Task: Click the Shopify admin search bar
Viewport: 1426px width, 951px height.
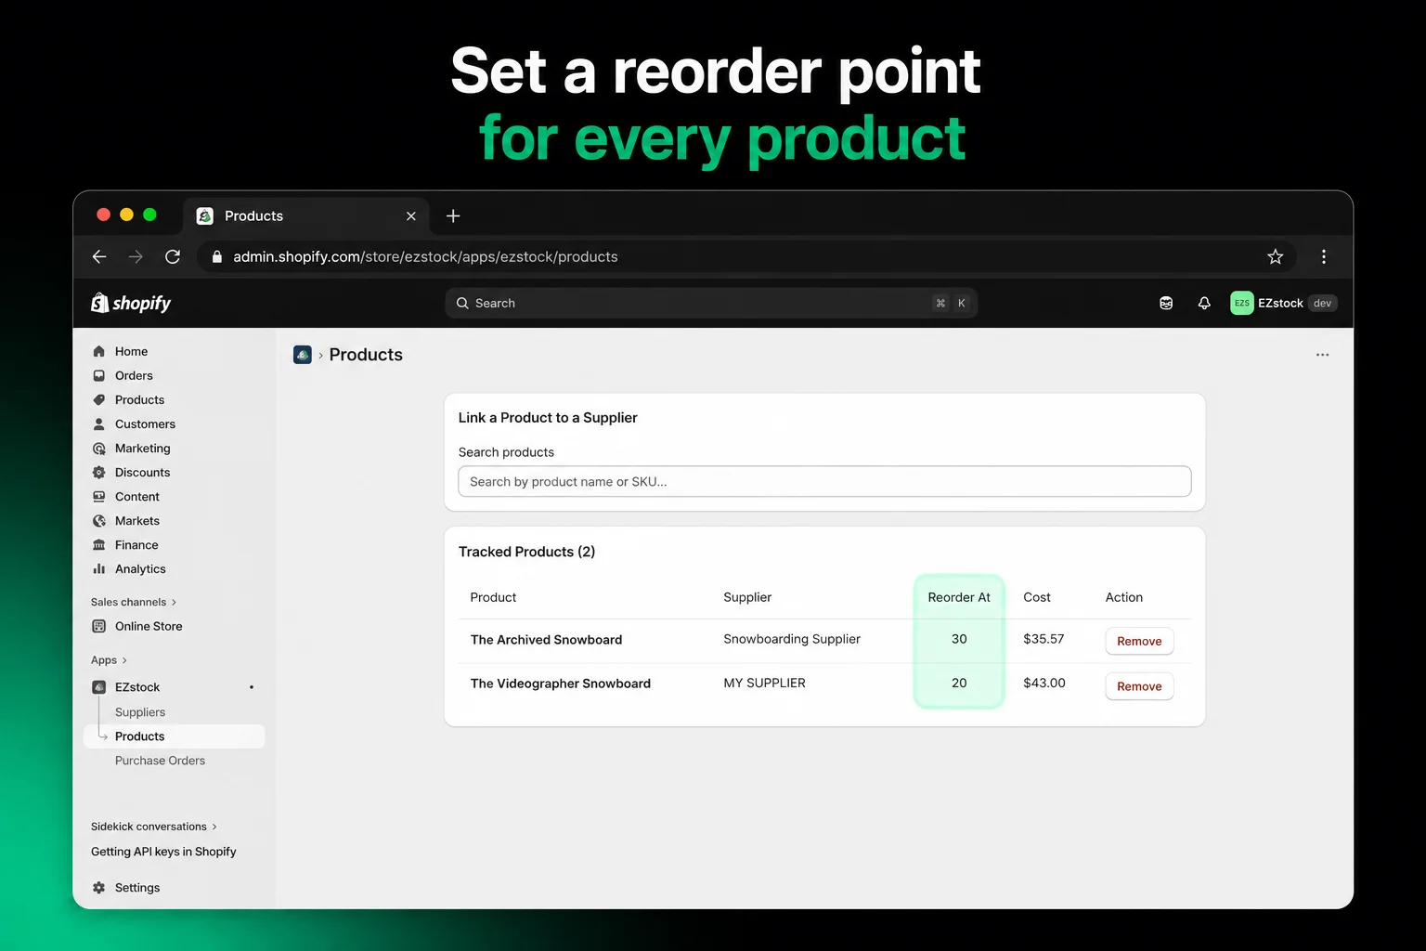Action: (711, 303)
